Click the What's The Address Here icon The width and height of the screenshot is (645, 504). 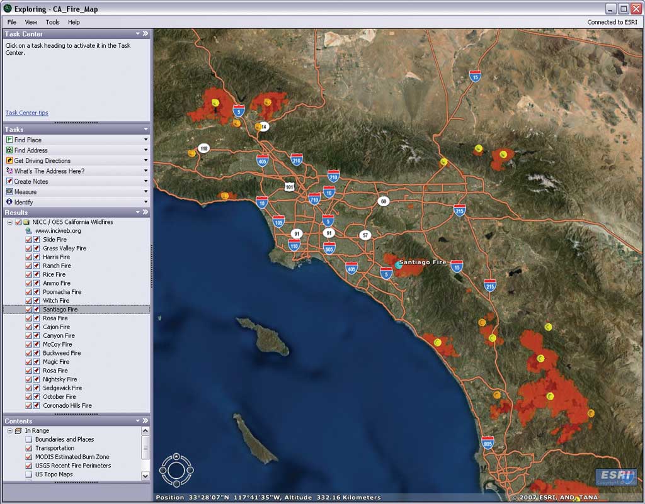point(9,171)
